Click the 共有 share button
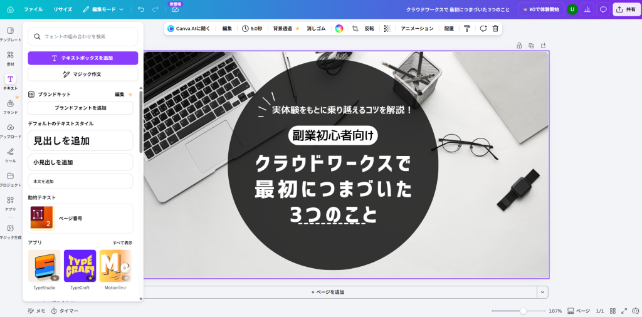The height and width of the screenshot is (317, 642). 626,9
